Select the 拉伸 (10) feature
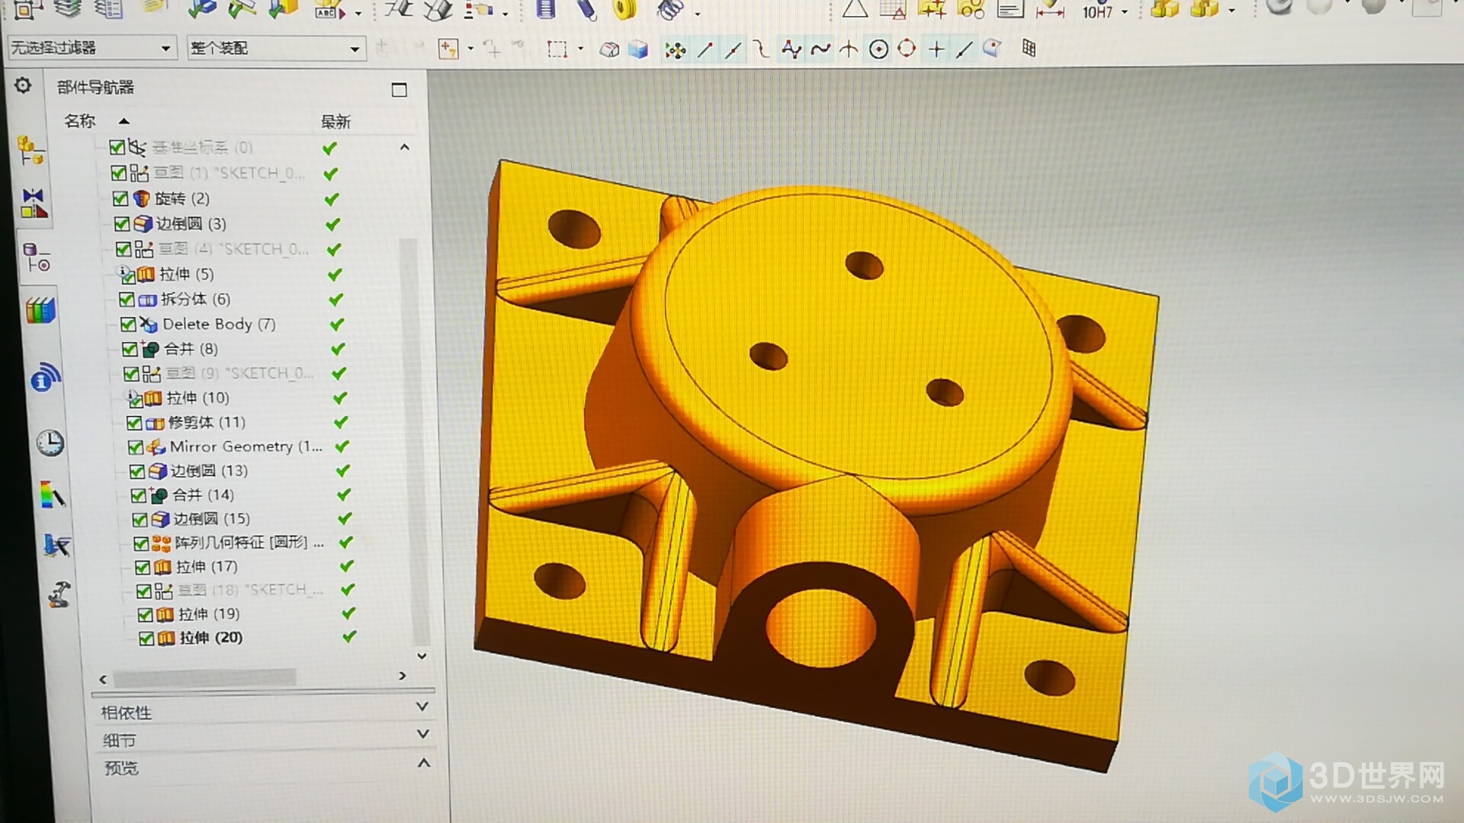Viewport: 1464px width, 823px height. [197, 398]
